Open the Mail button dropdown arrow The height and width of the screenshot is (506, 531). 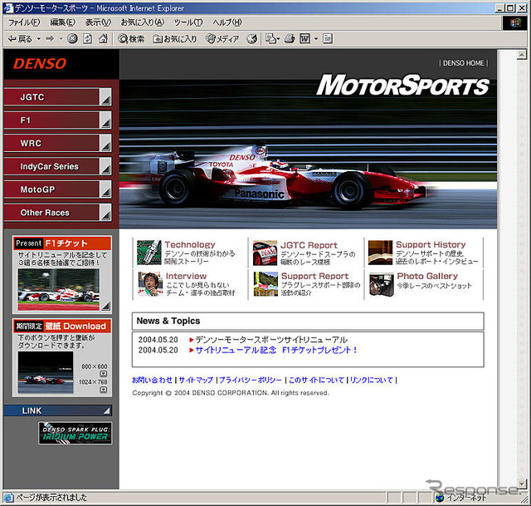pyautogui.click(x=278, y=39)
